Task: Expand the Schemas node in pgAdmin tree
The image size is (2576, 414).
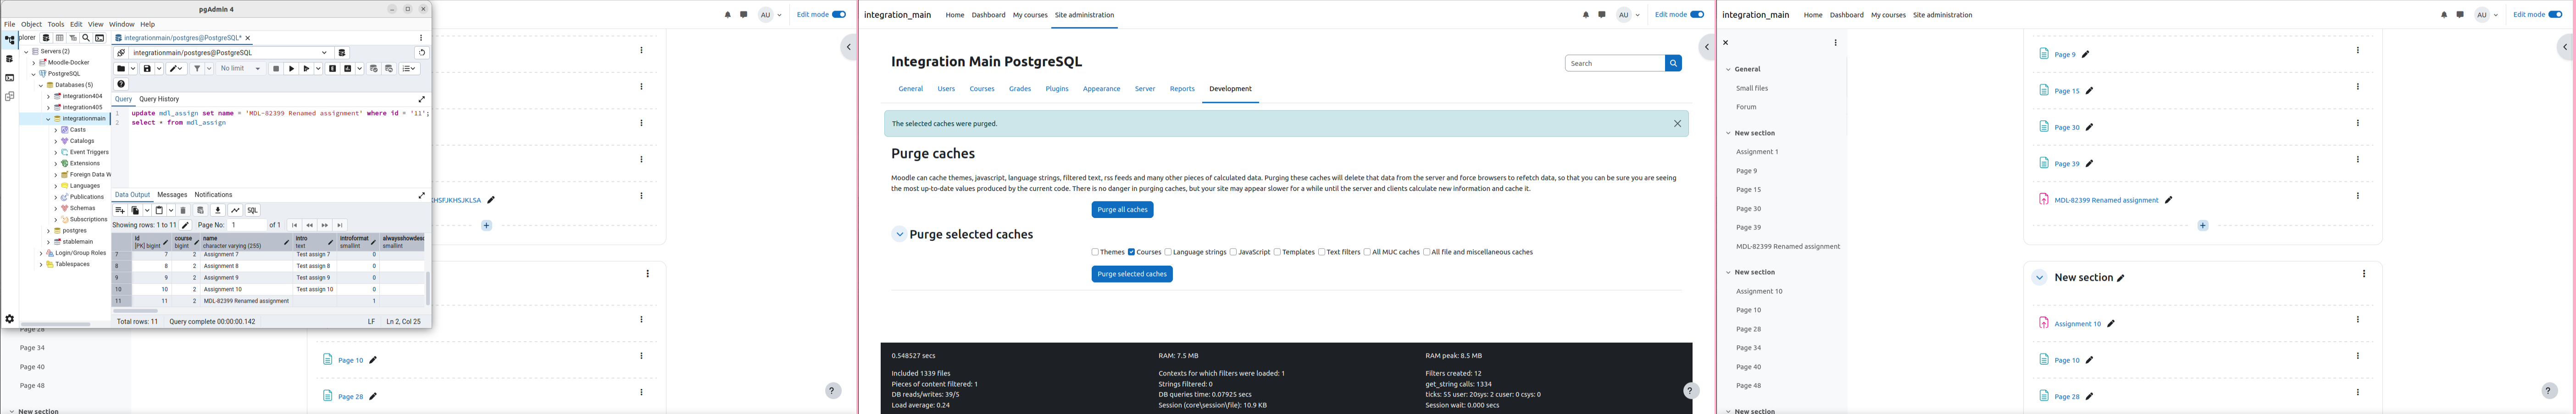Action: [55, 208]
